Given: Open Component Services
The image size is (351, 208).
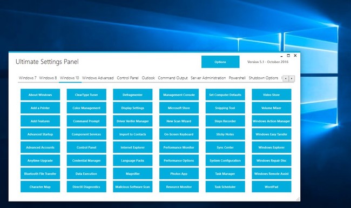Looking at the screenshot, I should click(86, 135).
